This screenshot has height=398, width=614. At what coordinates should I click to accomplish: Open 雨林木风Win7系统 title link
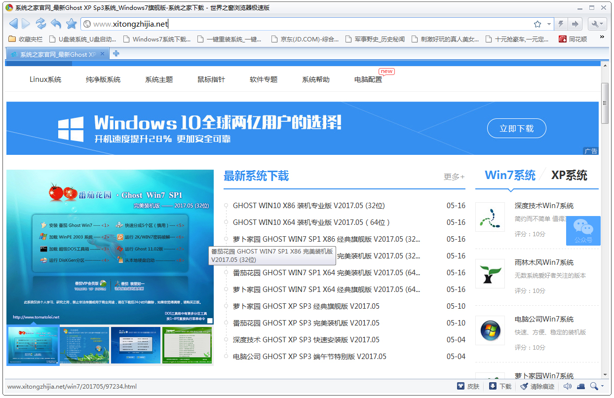(544, 262)
